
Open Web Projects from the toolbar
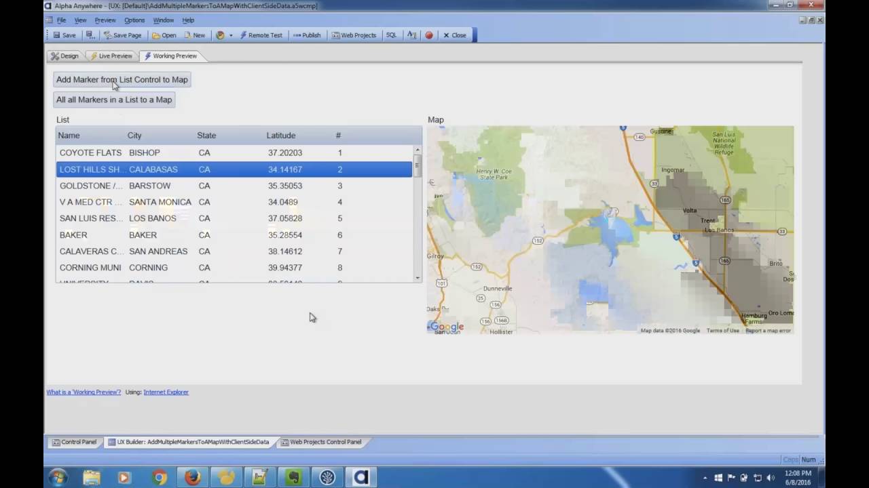point(354,35)
